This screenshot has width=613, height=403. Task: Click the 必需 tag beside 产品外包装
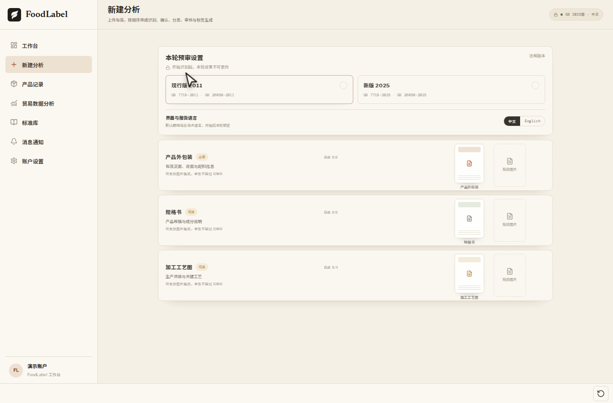(202, 157)
